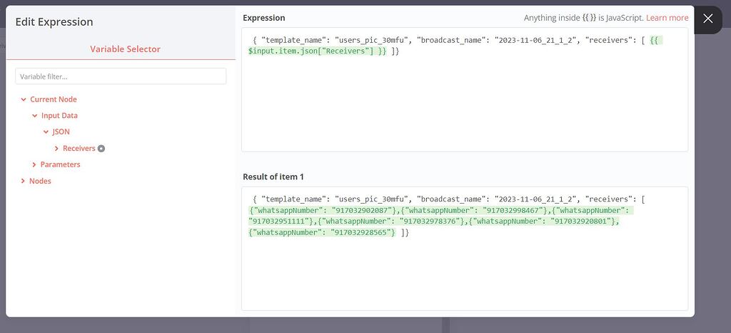Click the gray dot icon beside Receivers
The height and width of the screenshot is (333, 731).
(101, 149)
